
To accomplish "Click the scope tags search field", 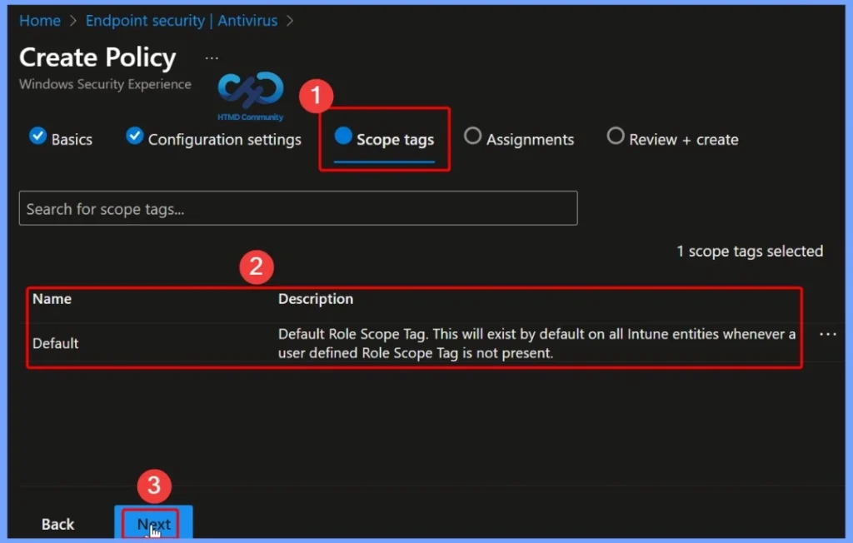I will 298,208.
